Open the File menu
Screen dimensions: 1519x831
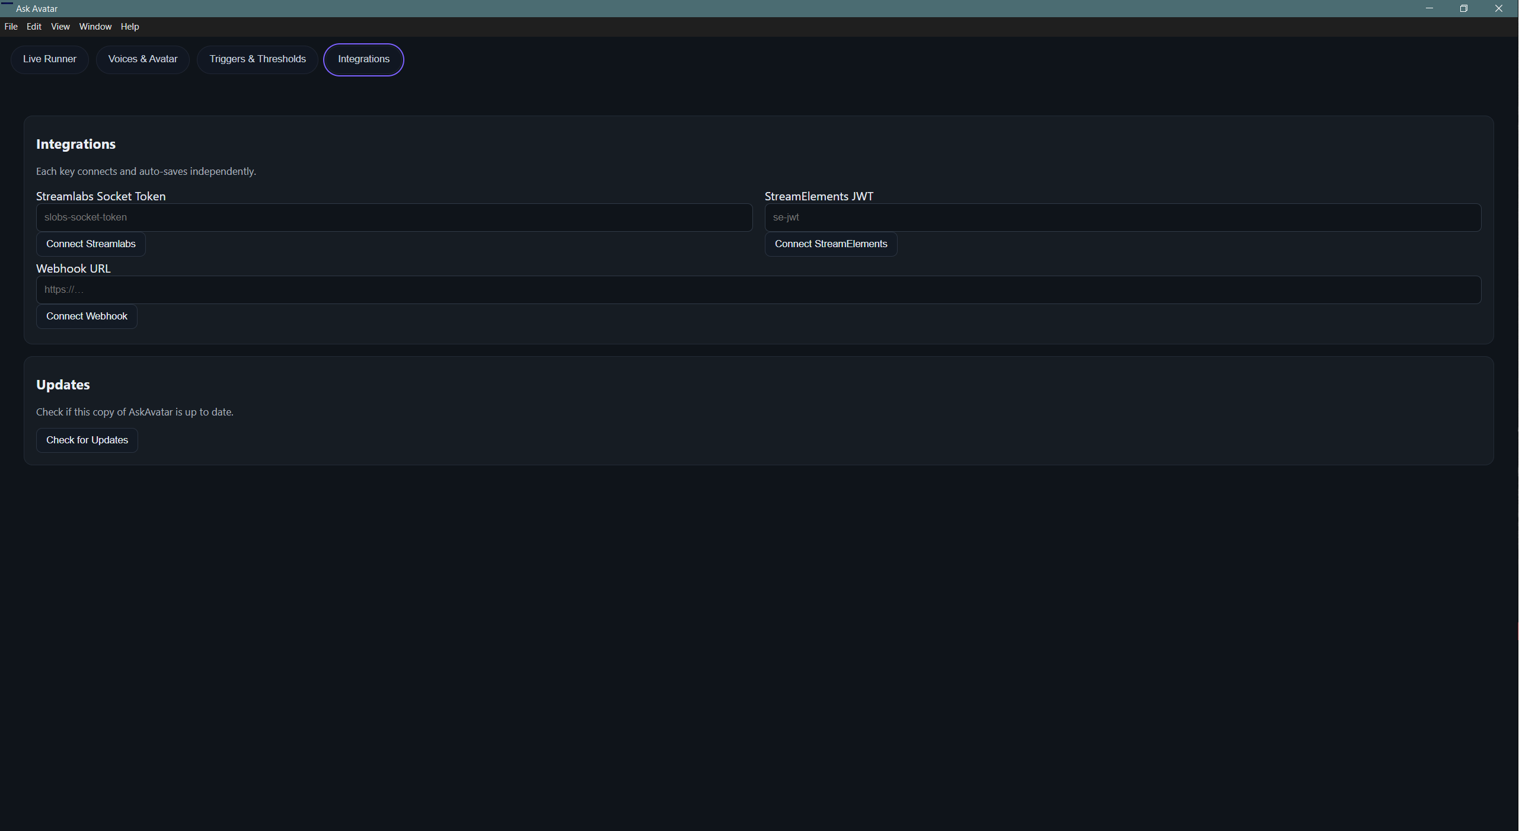pos(11,26)
